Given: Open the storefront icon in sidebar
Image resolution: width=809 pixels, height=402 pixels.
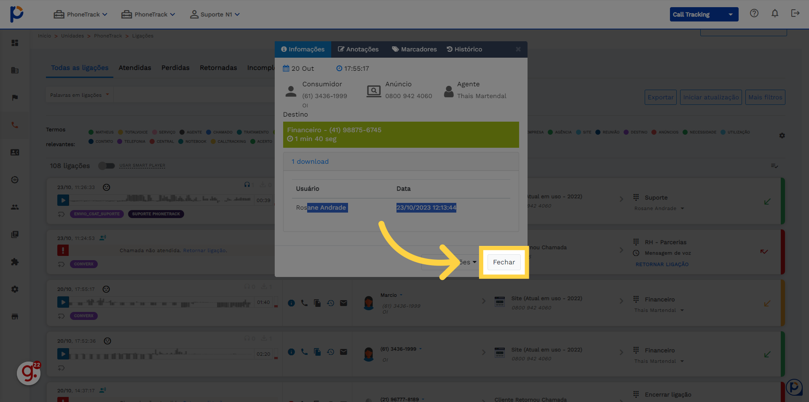Looking at the screenshot, I should (15, 317).
